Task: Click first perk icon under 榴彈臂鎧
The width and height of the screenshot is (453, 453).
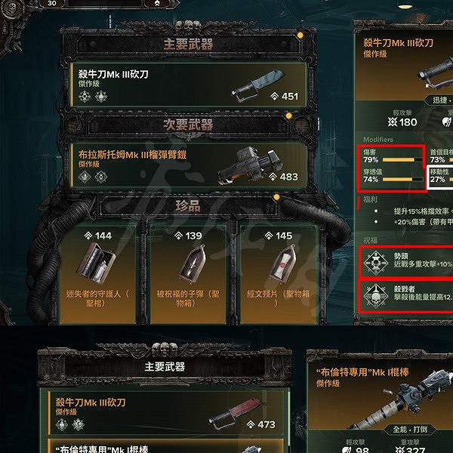Action: pyautogui.click(x=85, y=177)
